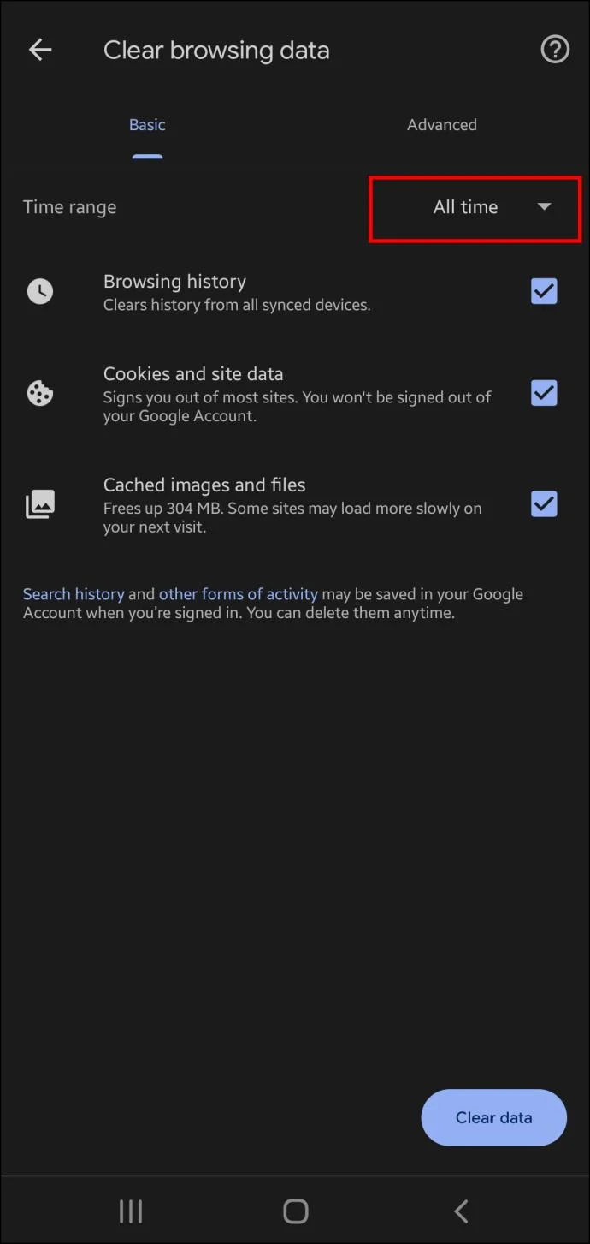Select the Basic tab
590x1244 pixels.
pos(147,124)
